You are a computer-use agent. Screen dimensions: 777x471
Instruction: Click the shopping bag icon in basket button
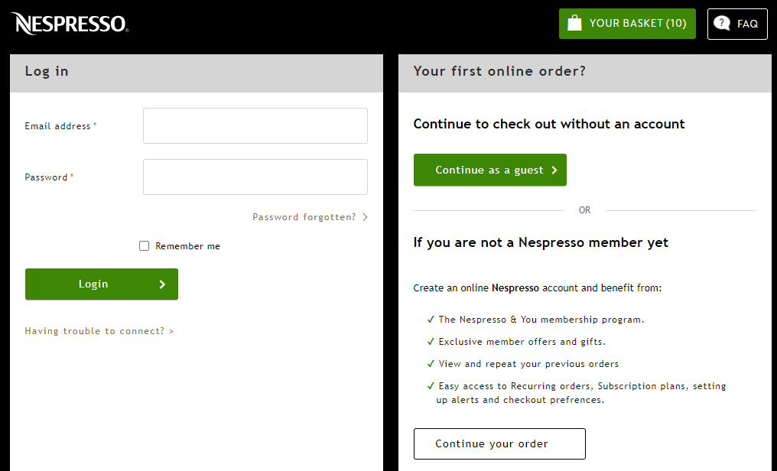(574, 23)
